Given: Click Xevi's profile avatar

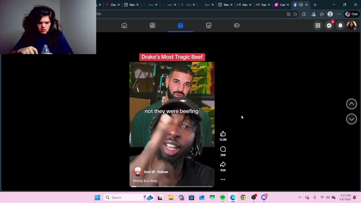Looking at the screenshot, I should (137, 172).
